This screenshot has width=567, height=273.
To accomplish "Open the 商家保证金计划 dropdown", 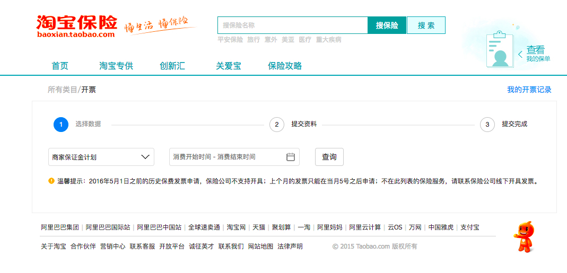I will (x=101, y=157).
